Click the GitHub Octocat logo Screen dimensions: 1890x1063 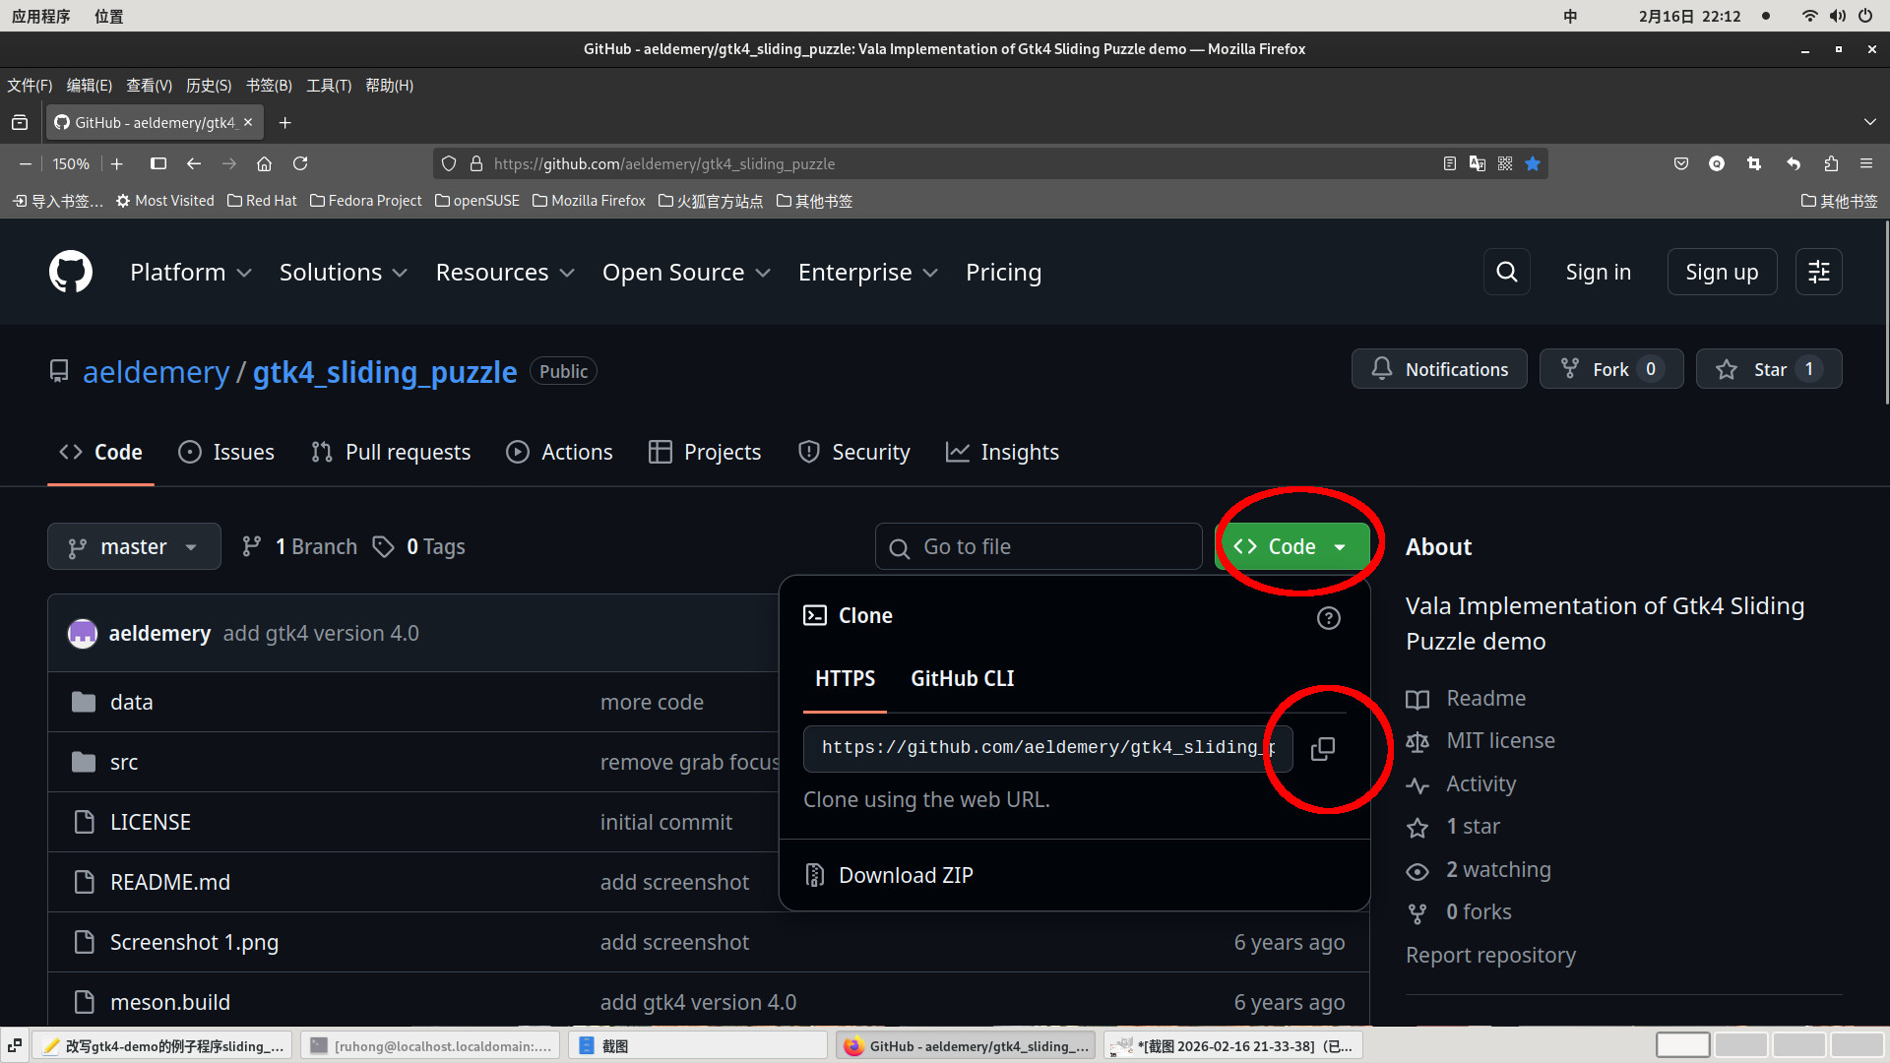71,273
